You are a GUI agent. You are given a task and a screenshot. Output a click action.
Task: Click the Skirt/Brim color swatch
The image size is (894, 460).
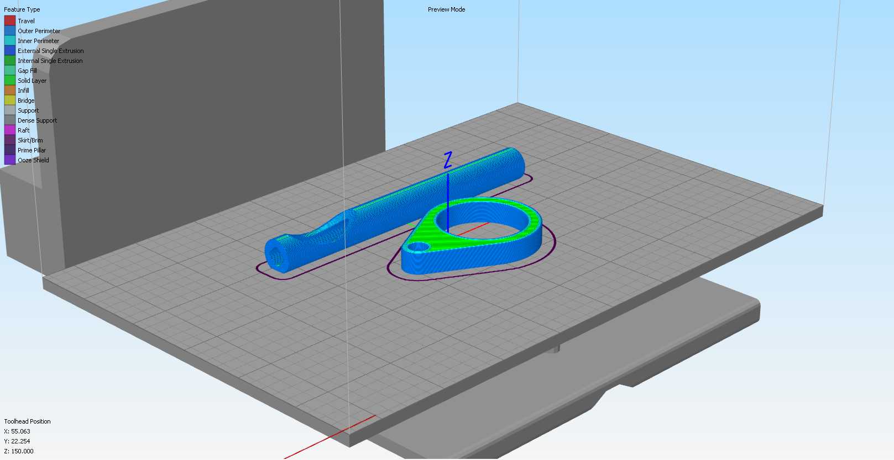tap(10, 140)
